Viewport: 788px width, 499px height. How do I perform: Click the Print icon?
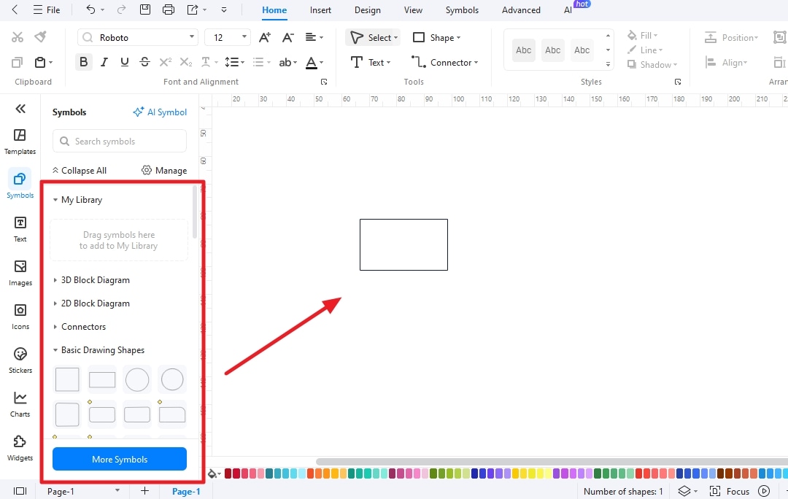(x=169, y=9)
